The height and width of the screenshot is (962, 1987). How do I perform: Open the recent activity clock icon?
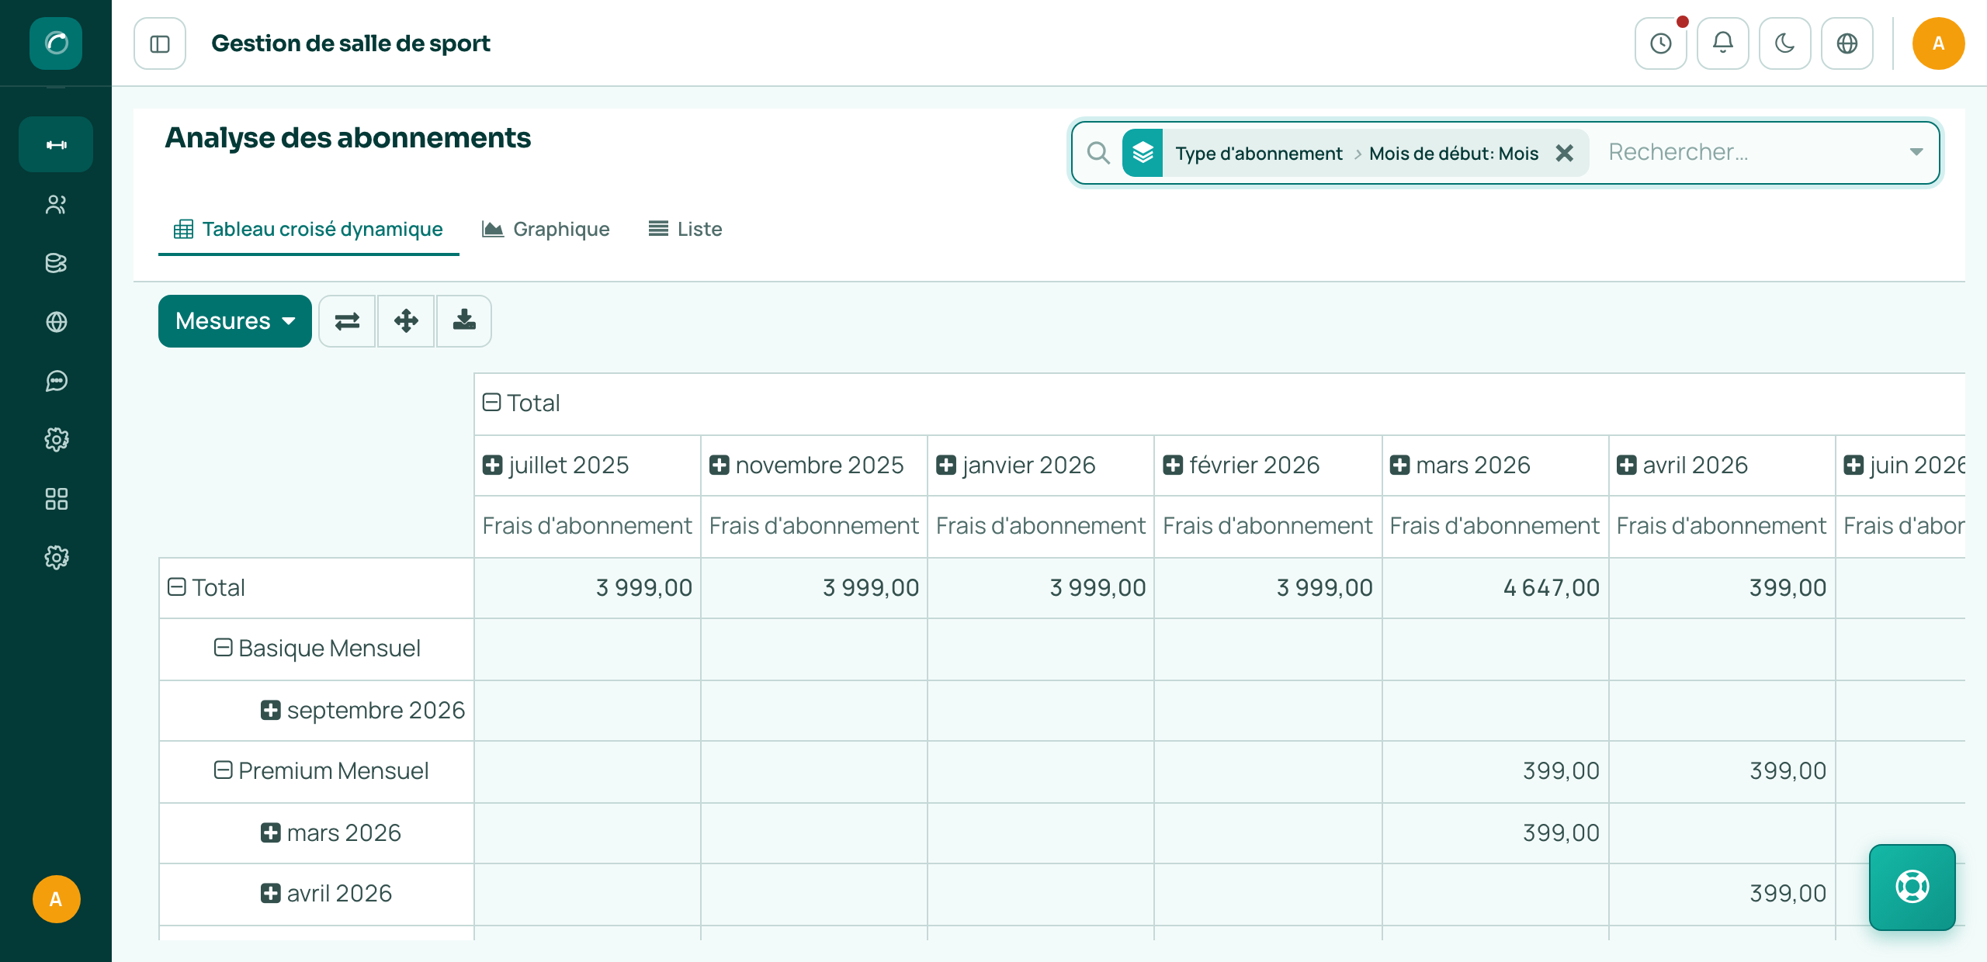(x=1661, y=43)
